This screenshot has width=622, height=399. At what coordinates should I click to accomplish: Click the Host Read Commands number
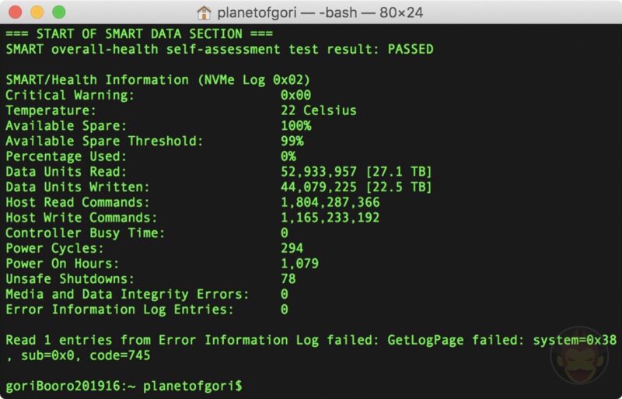(x=330, y=202)
